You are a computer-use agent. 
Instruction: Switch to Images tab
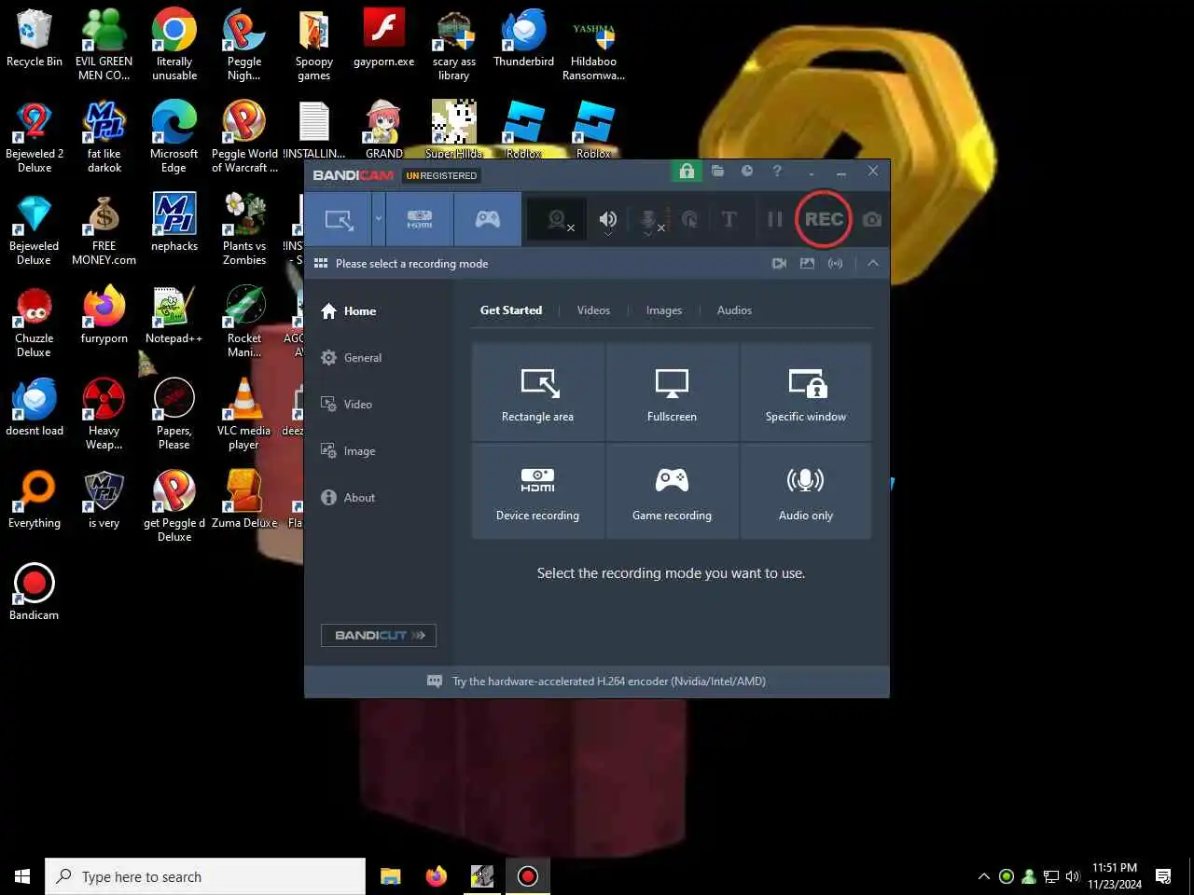664,310
